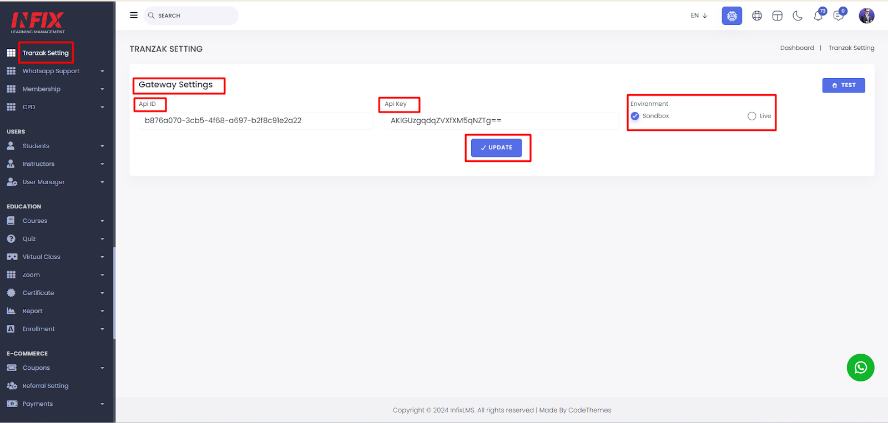888x423 pixels.
Task: Open the WhatsApp floating chat button
Action: (x=861, y=368)
